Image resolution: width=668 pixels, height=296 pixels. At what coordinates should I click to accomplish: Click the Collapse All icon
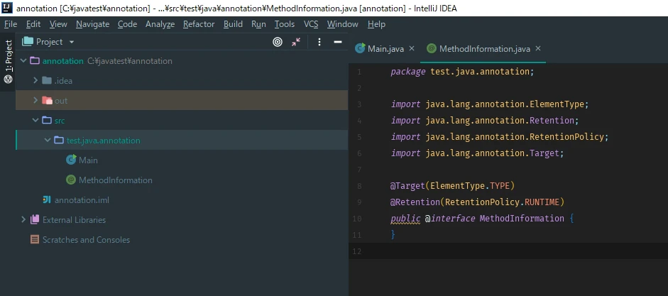(x=296, y=42)
